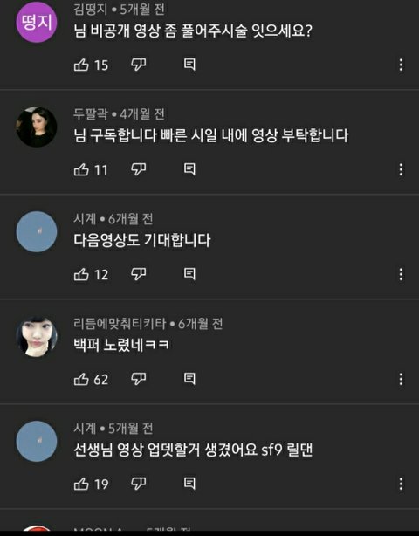Like 두팔곽's comment with 11 likes

click(81, 169)
